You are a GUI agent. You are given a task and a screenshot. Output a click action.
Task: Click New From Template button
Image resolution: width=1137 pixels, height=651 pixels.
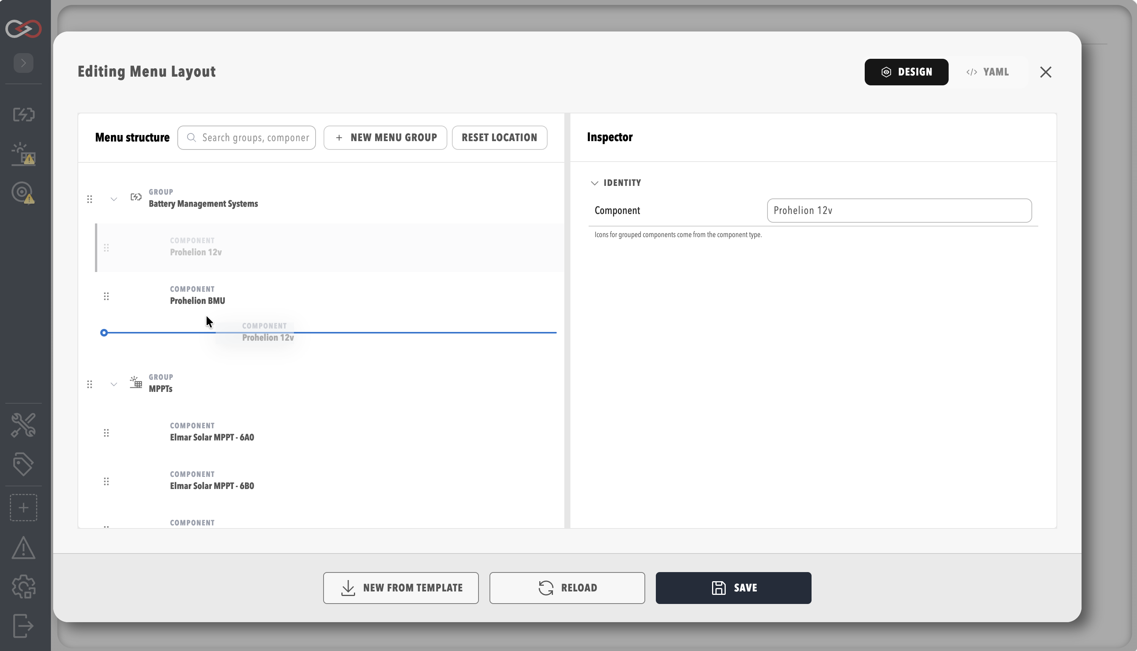[401, 588]
